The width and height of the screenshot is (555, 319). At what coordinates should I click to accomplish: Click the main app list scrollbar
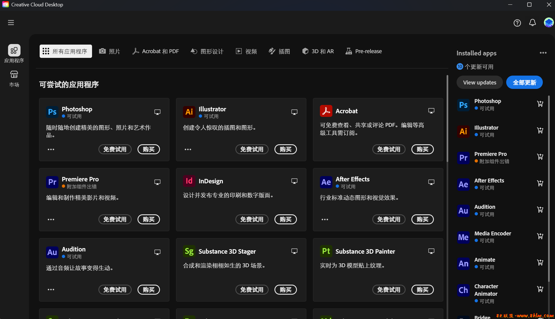[x=447, y=119]
